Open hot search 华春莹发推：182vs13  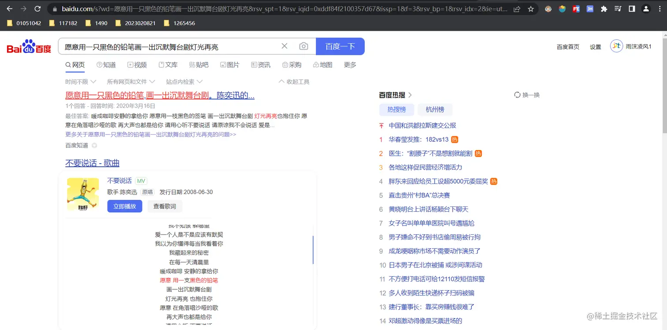pos(418,139)
